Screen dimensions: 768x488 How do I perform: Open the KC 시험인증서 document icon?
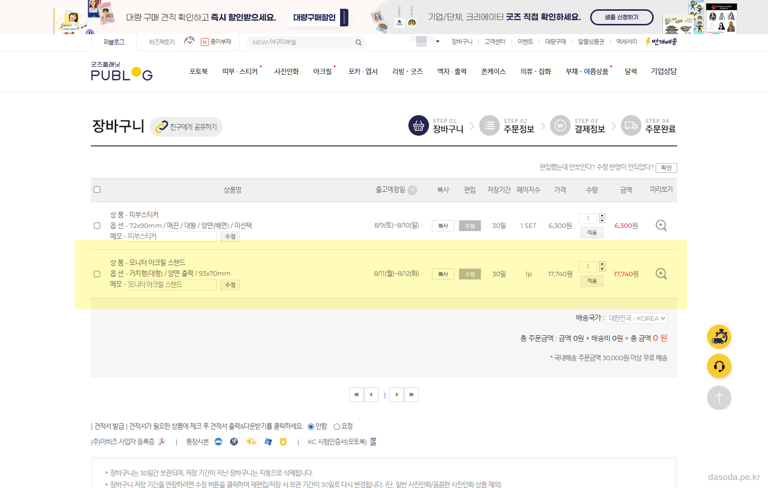[x=373, y=442]
